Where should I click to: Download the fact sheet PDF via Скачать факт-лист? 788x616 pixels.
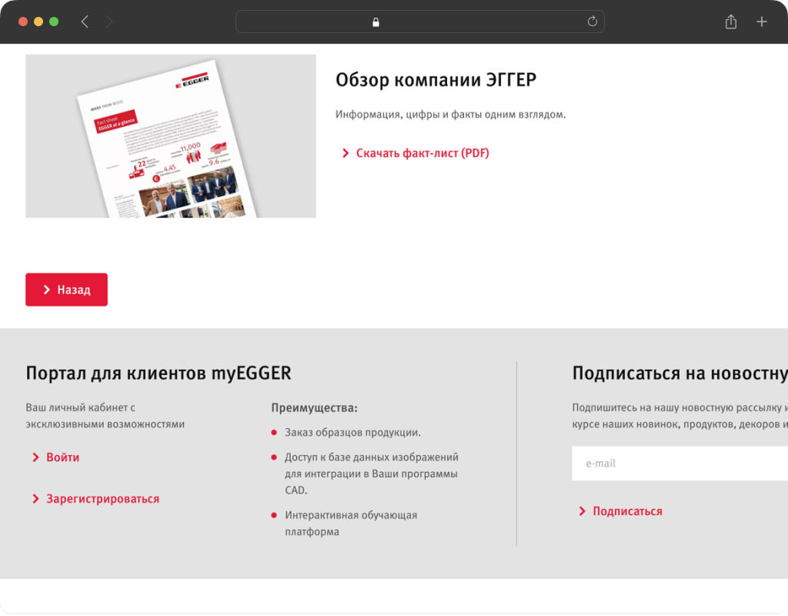point(422,153)
